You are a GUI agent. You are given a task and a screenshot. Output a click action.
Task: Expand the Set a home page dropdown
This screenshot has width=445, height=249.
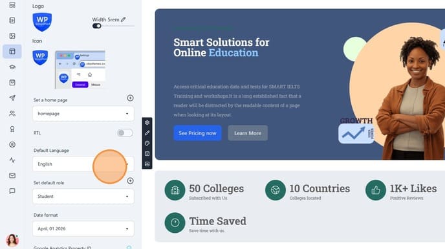[83, 114]
